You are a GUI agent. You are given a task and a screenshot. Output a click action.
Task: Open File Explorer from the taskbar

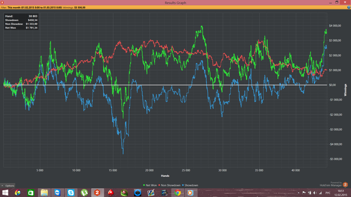[44, 192]
